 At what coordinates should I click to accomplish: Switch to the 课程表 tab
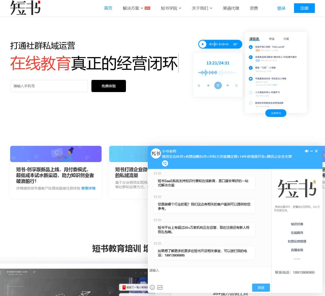click(254, 39)
